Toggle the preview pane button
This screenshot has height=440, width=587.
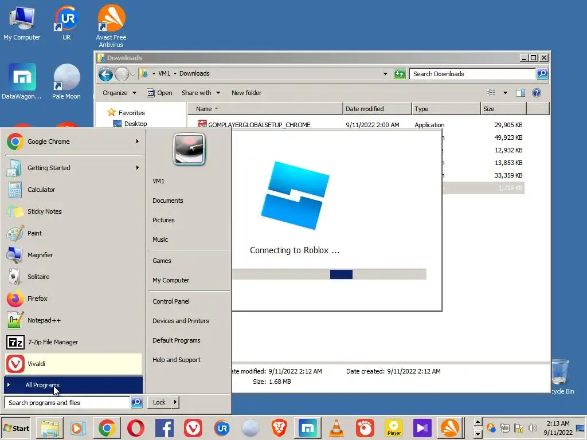(521, 93)
